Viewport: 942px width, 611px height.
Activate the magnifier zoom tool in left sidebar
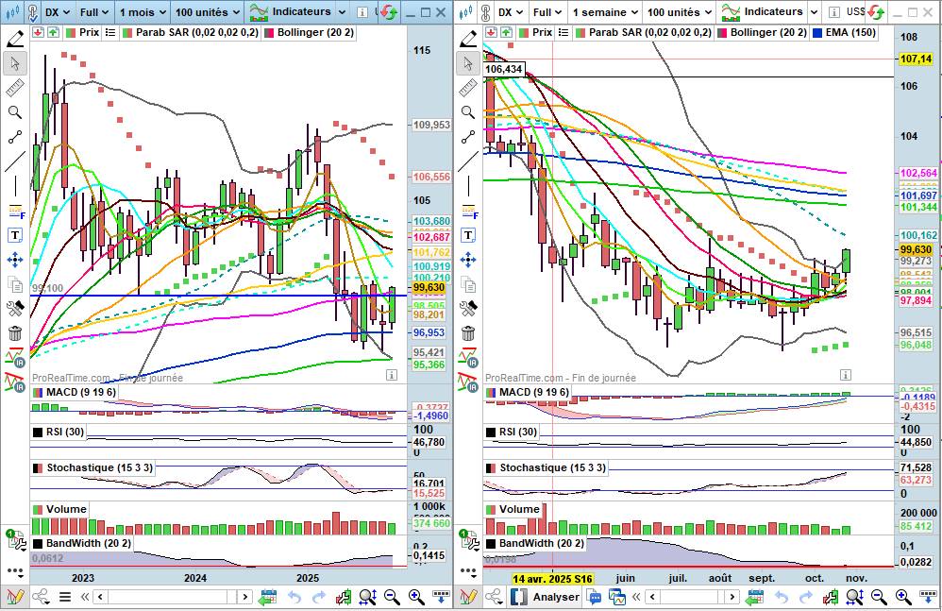point(15,112)
